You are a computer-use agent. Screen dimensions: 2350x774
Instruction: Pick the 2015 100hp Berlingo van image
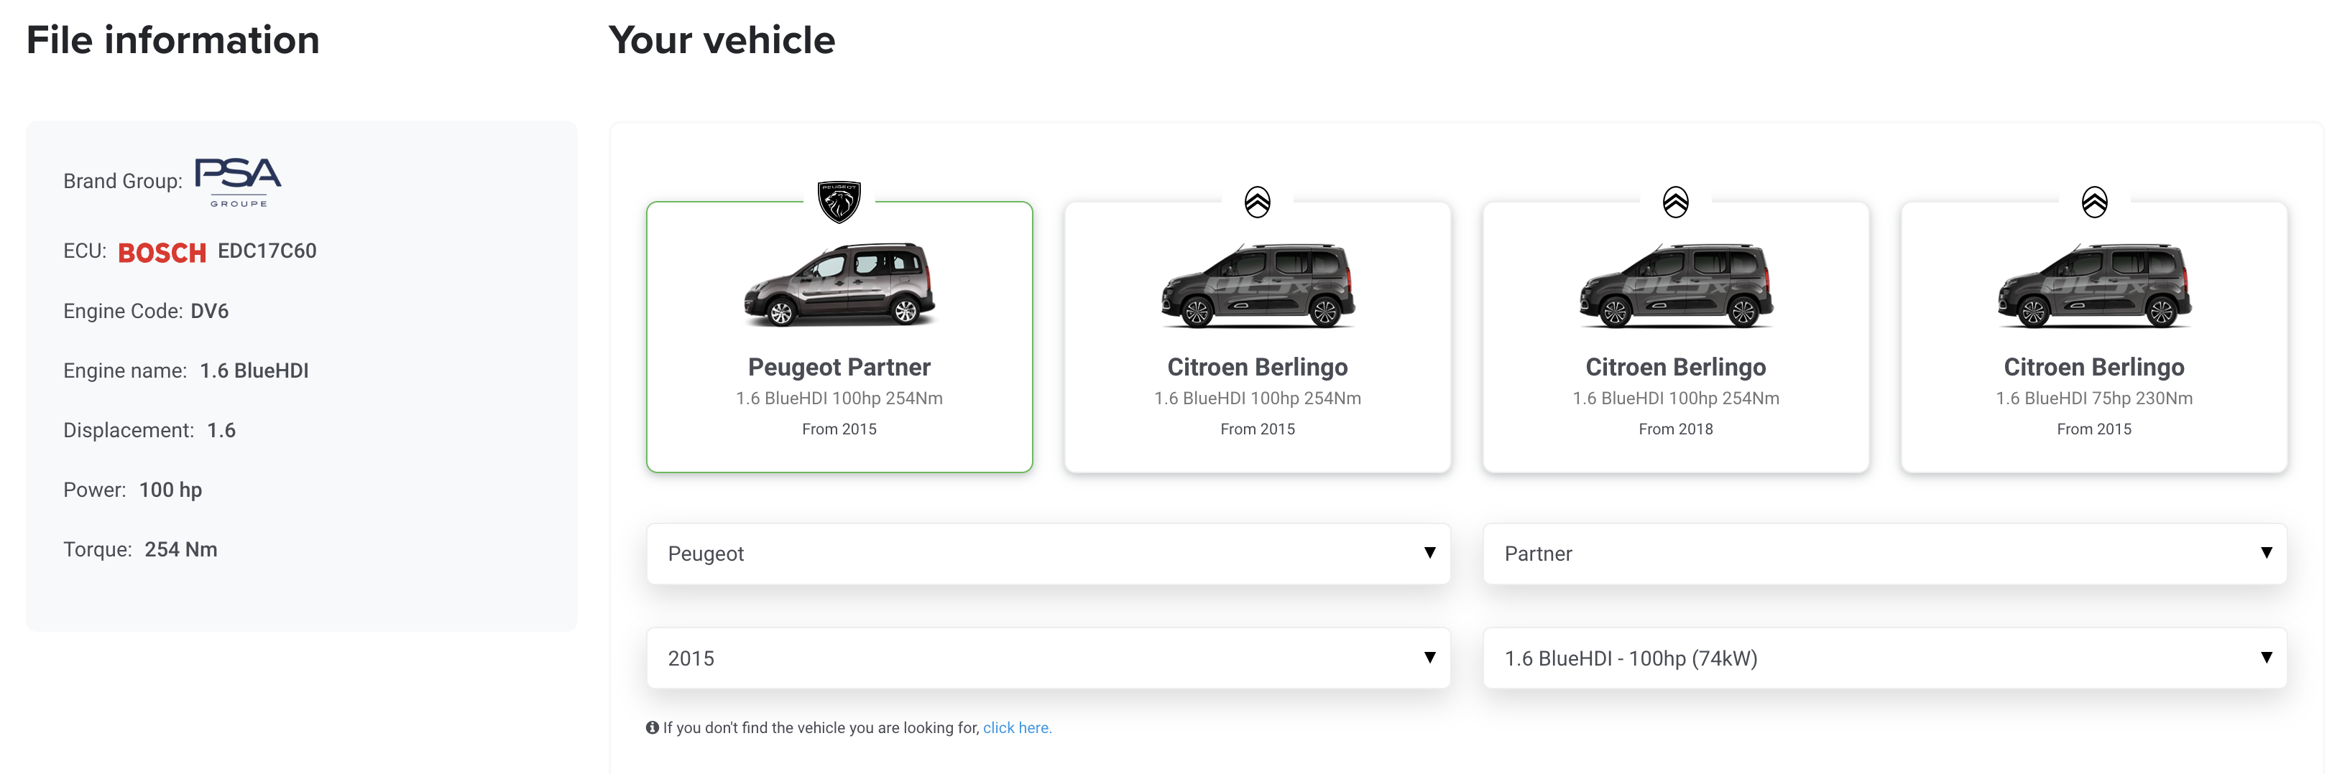[x=1257, y=284]
